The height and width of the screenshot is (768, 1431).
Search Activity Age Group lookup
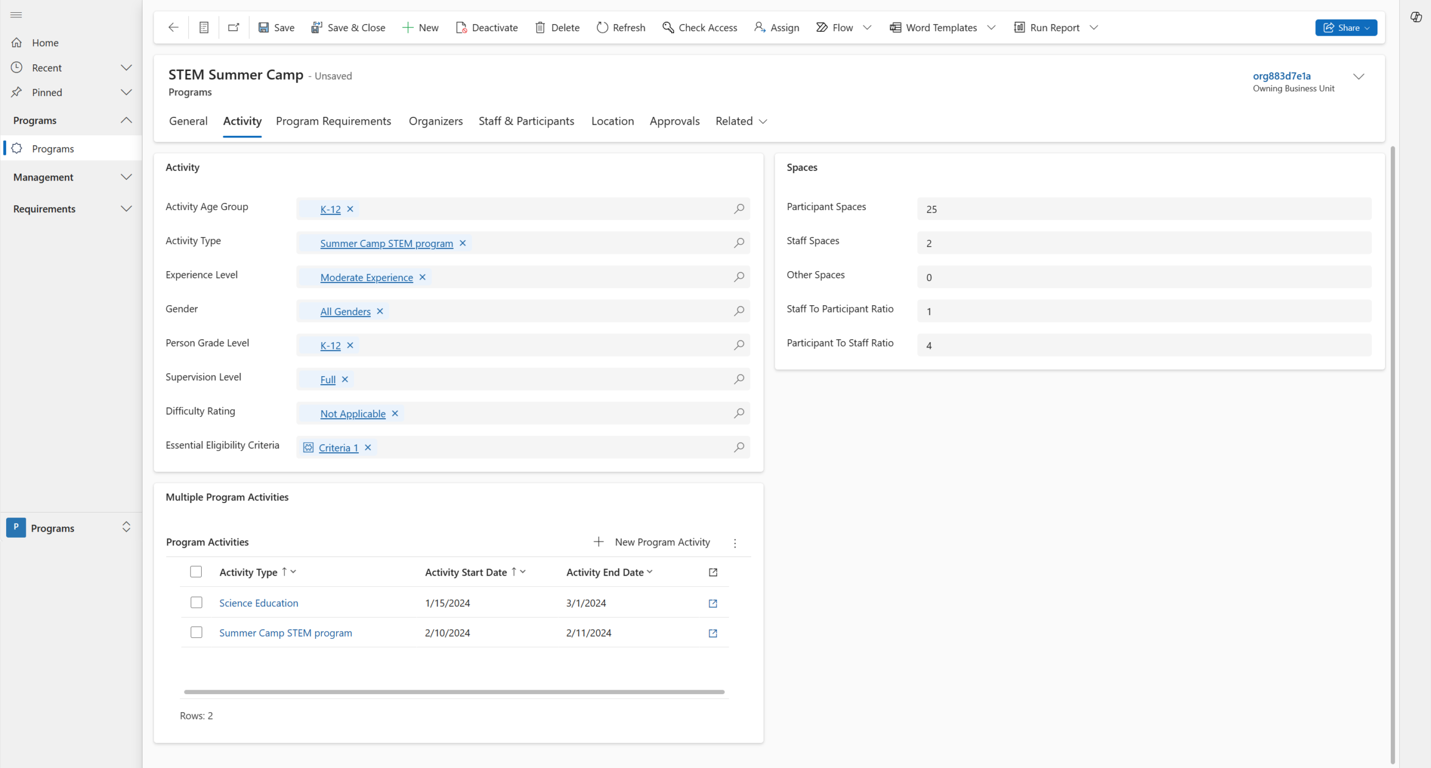point(739,209)
